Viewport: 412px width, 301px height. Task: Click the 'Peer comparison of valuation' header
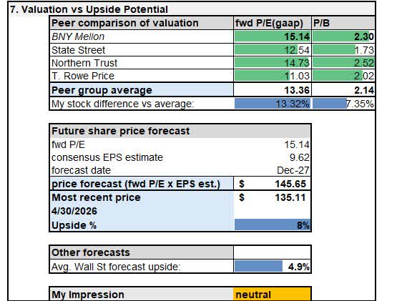[125, 23]
